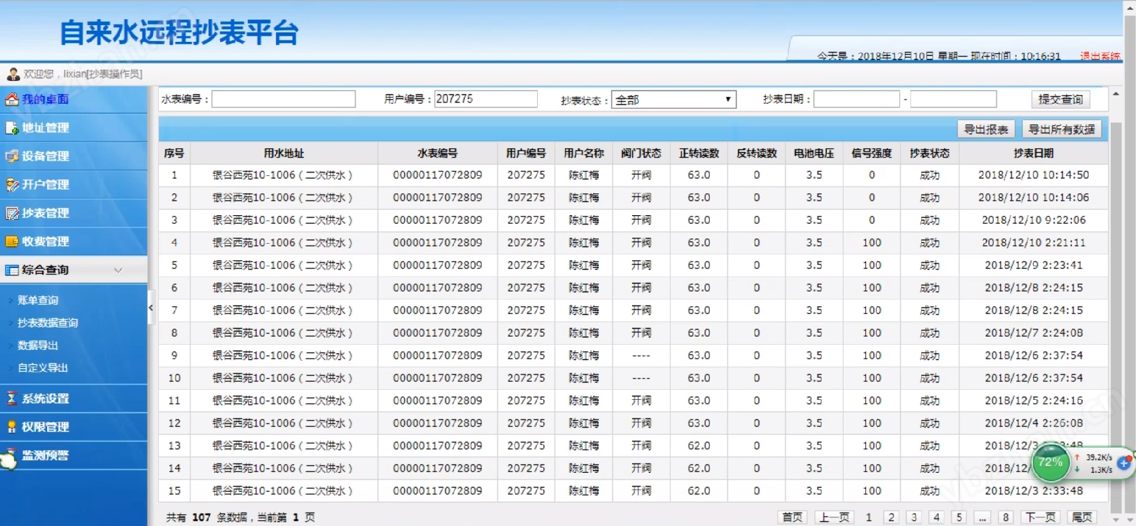Collapse the 综合查询 menu chevron
This screenshot has width=1136, height=526.
[x=118, y=270]
